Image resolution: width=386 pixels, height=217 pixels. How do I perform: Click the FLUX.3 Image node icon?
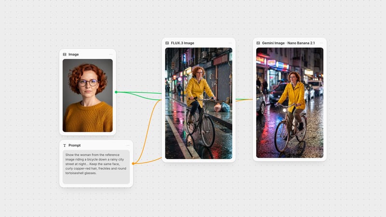pyautogui.click(x=167, y=43)
